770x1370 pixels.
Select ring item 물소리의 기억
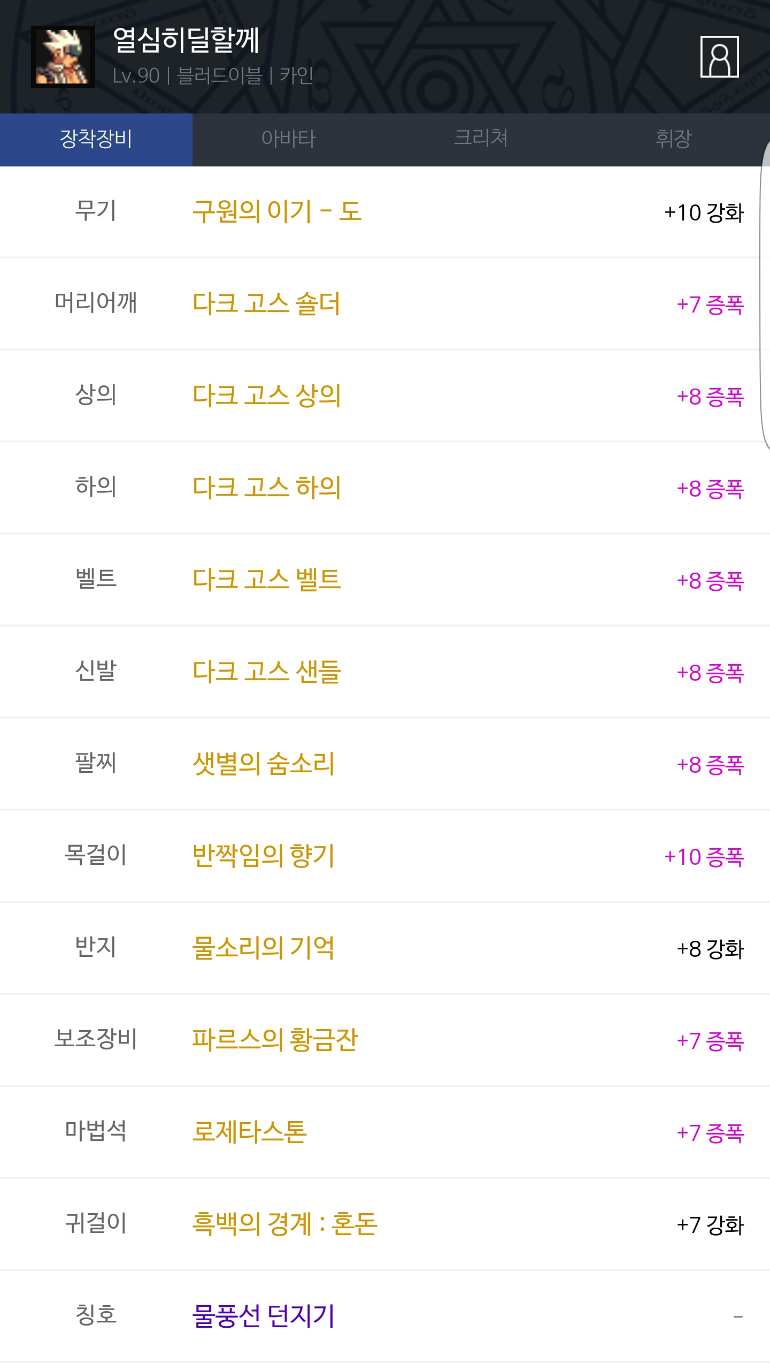pos(263,948)
